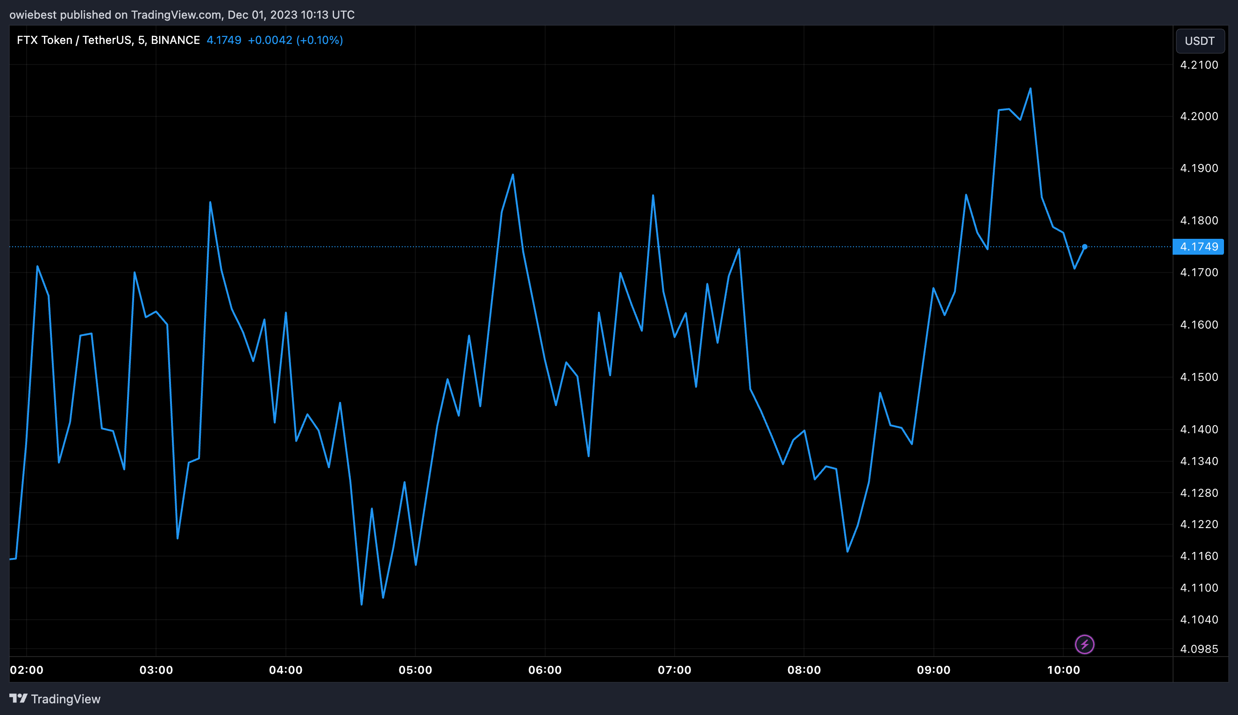
Task: Click the +0.0042 (+0.10%) change text
Action: pos(295,40)
